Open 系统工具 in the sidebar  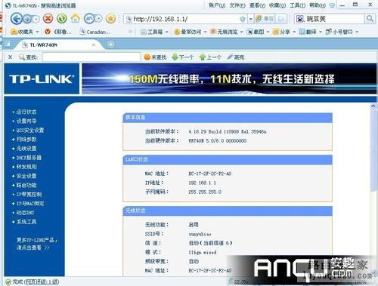tap(26, 222)
